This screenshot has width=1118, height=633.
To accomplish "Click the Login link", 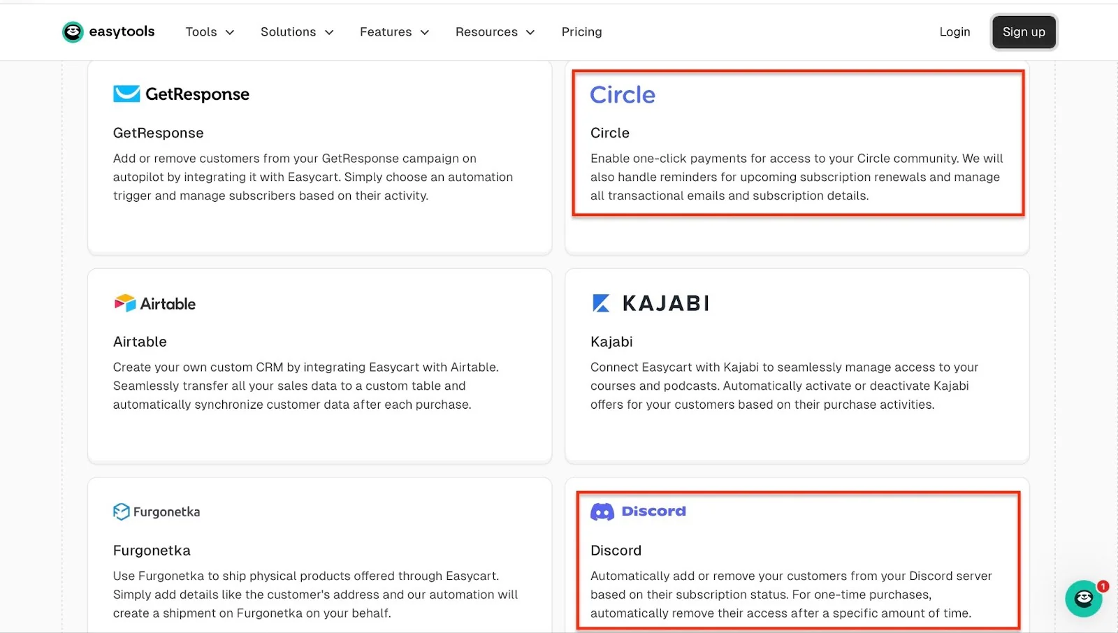I will click(954, 32).
